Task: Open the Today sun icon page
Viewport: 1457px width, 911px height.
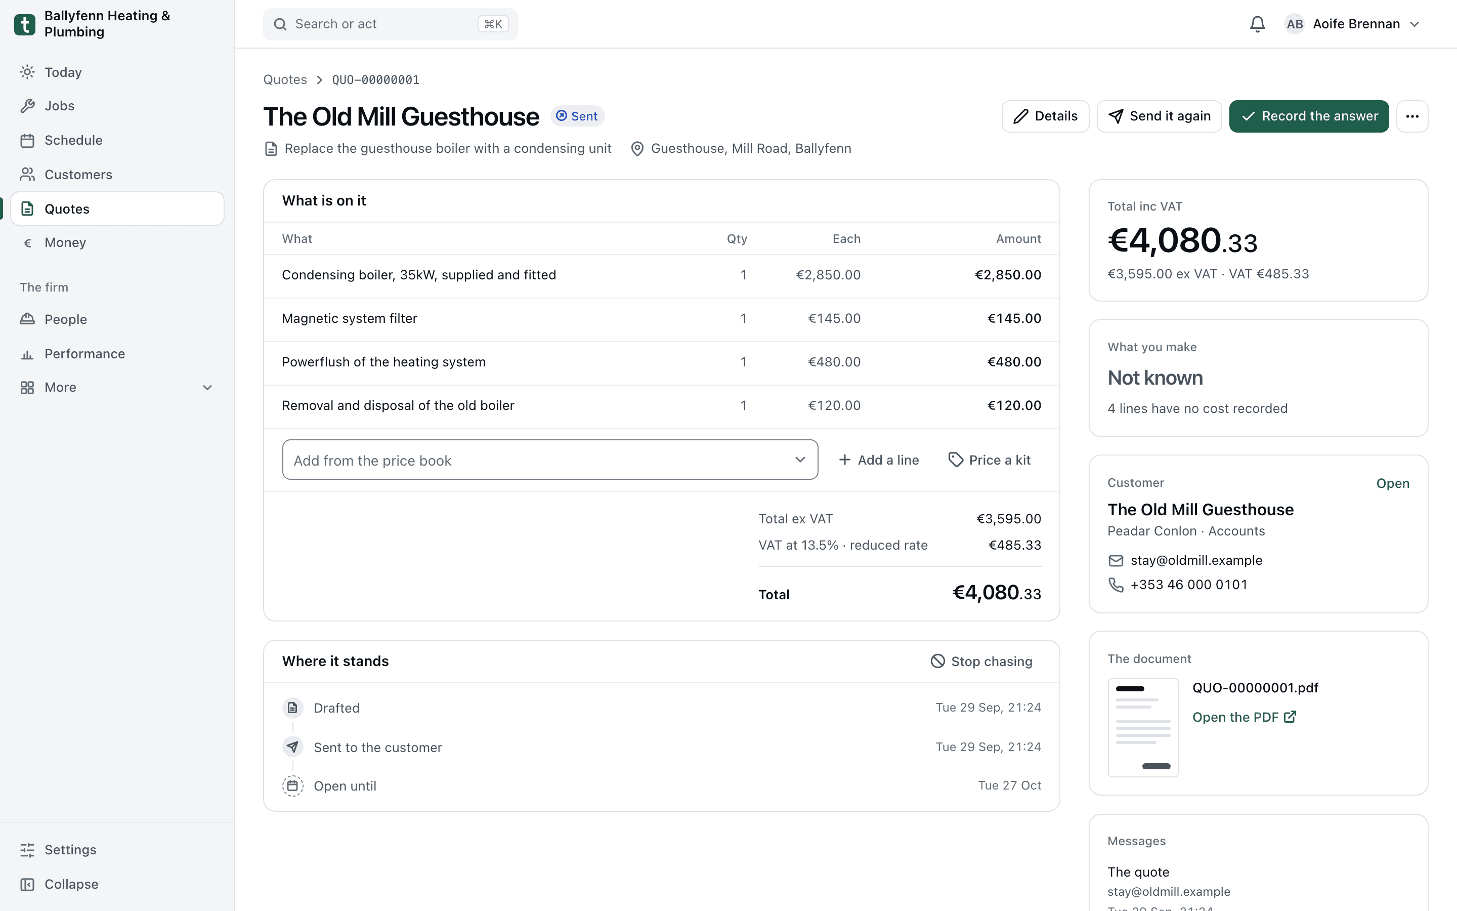Action: point(27,72)
